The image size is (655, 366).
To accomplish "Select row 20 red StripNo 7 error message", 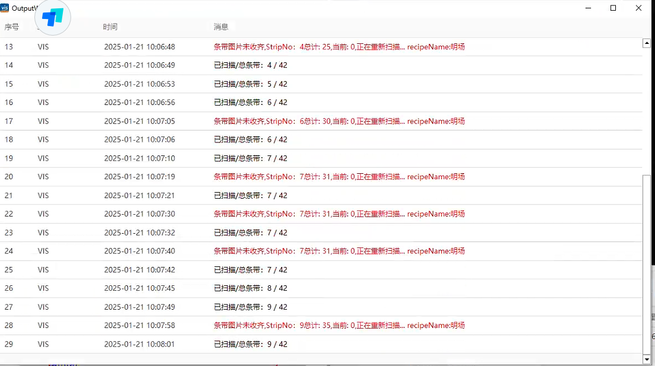I will (x=339, y=177).
